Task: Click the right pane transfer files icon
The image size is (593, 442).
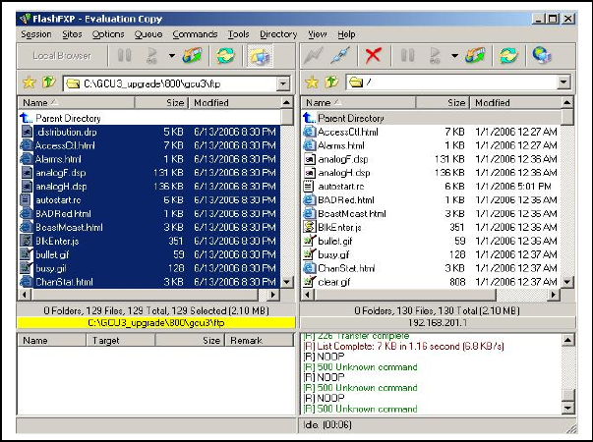Action: click(x=475, y=56)
